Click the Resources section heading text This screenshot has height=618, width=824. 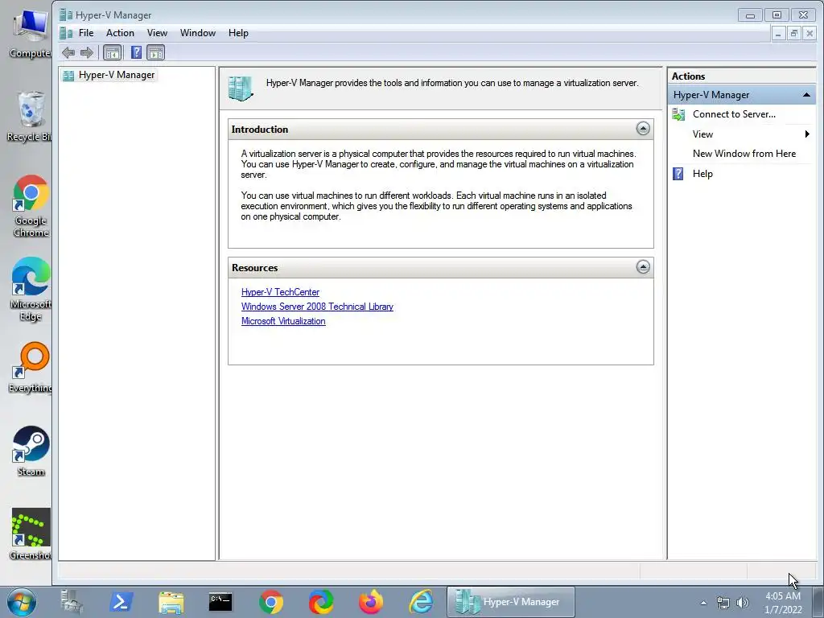[255, 267]
